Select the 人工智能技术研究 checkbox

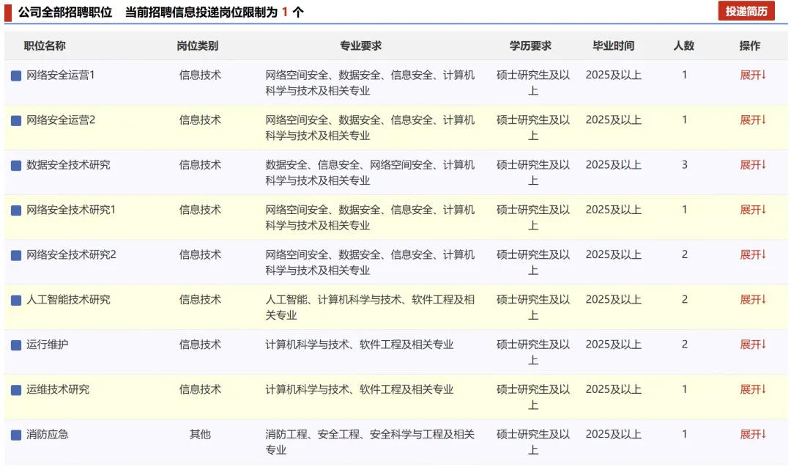(16, 301)
